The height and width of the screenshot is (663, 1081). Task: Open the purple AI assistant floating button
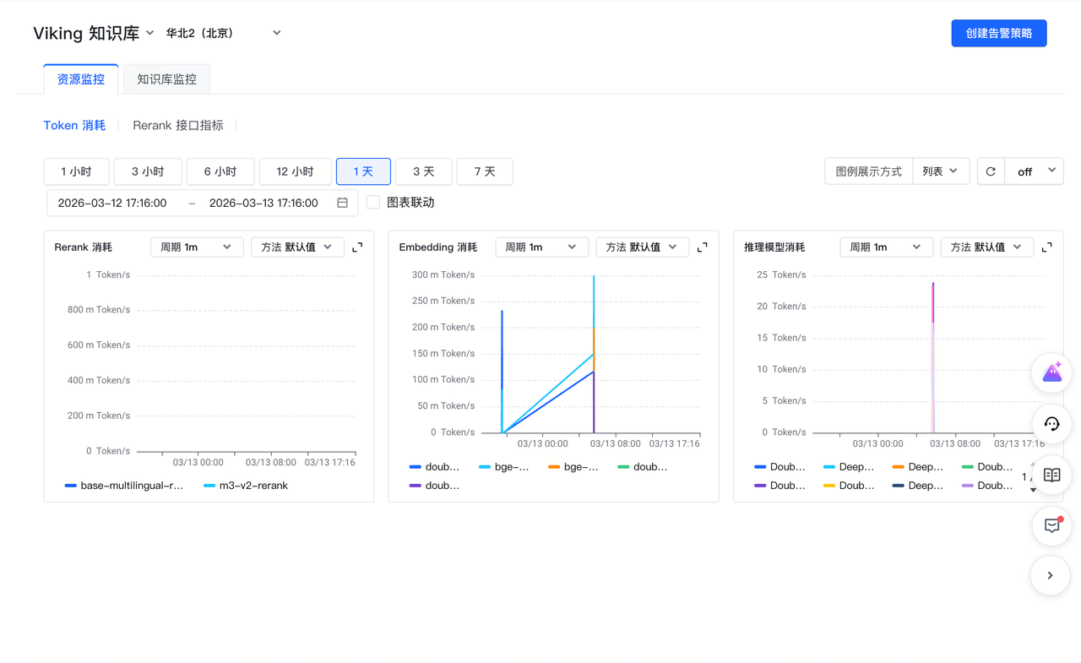[x=1051, y=372]
